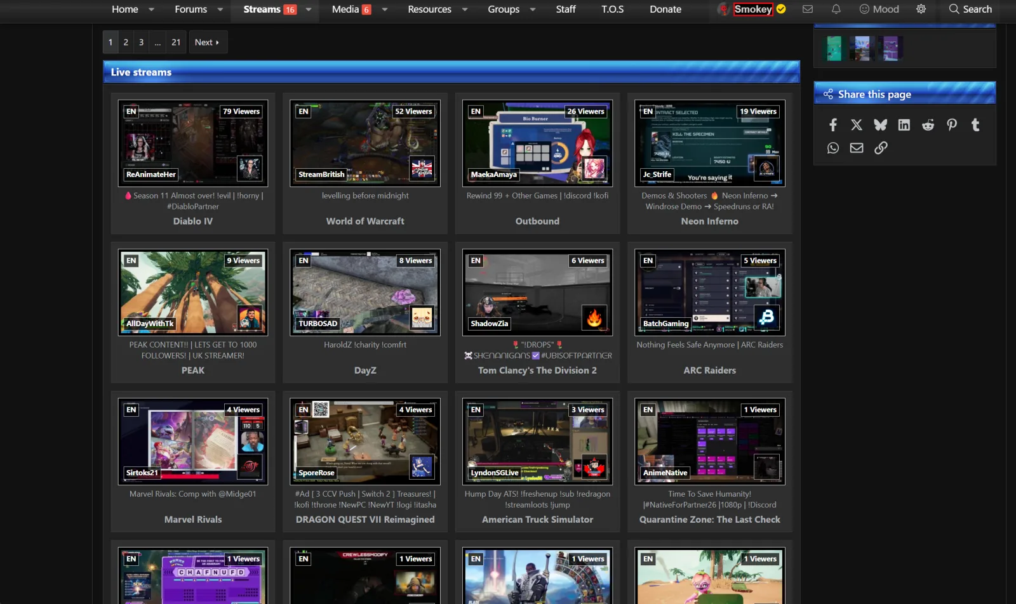Go to Next page of streams

(206, 43)
